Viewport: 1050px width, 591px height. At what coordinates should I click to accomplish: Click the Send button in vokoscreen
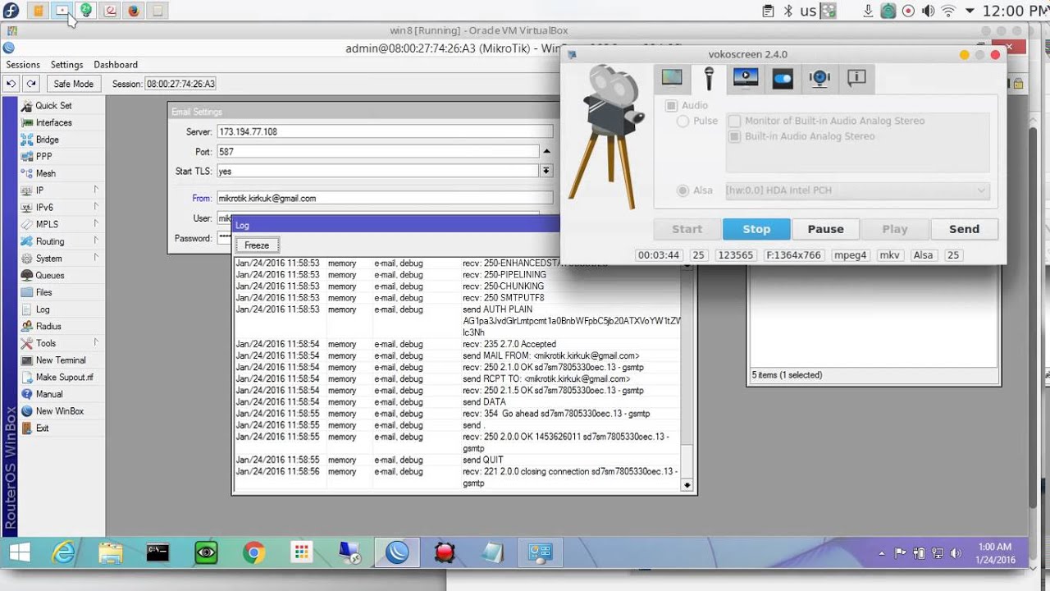click(964, 229)
